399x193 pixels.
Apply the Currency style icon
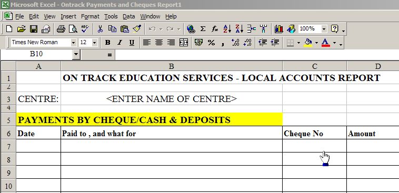coord(198,43)
